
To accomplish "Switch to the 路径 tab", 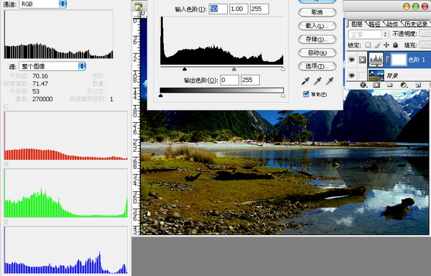I will pos(374,24).
